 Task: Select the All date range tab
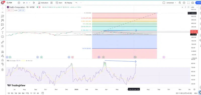38,93
